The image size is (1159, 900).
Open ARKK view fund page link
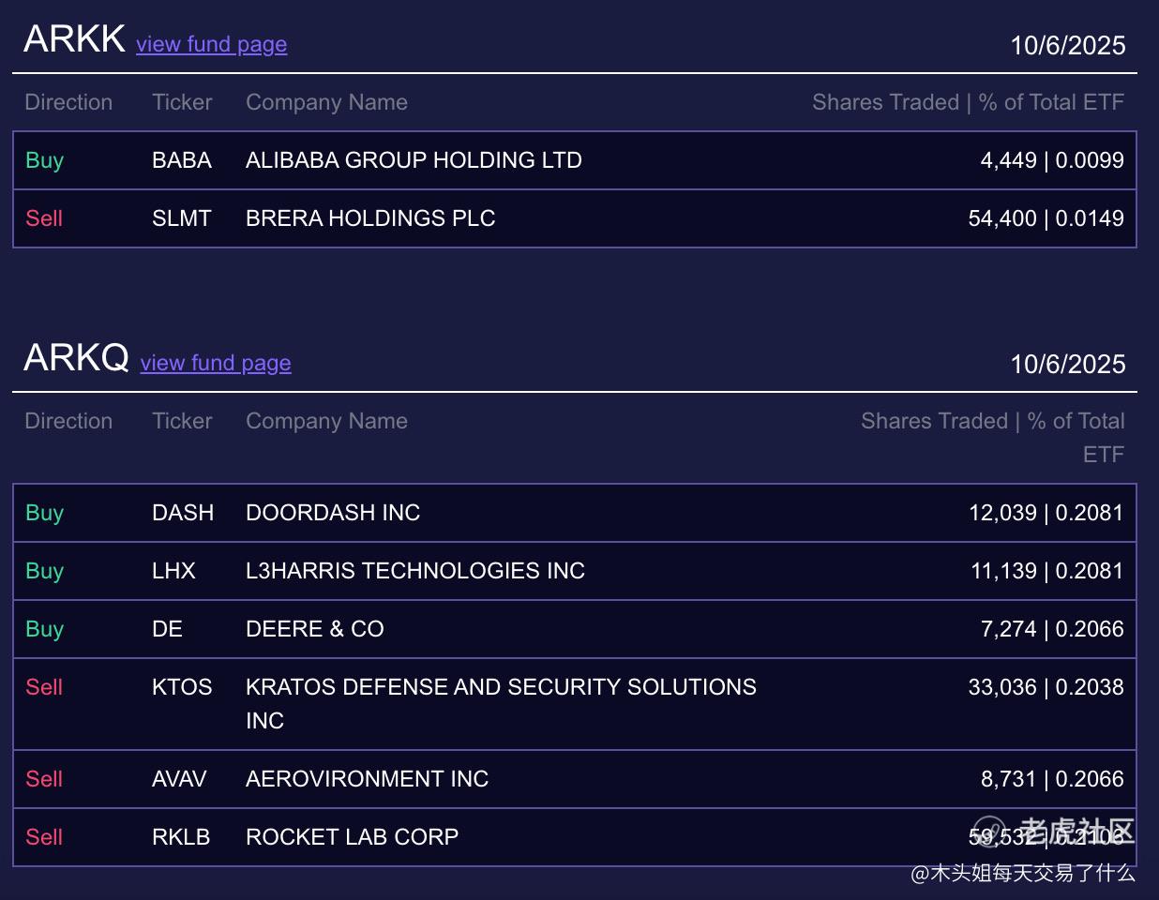[211, 44]
